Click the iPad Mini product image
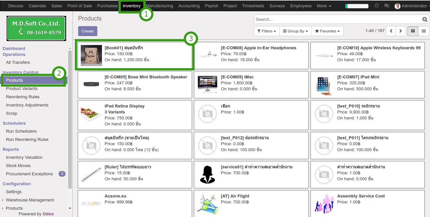 [x=324, y=85]
